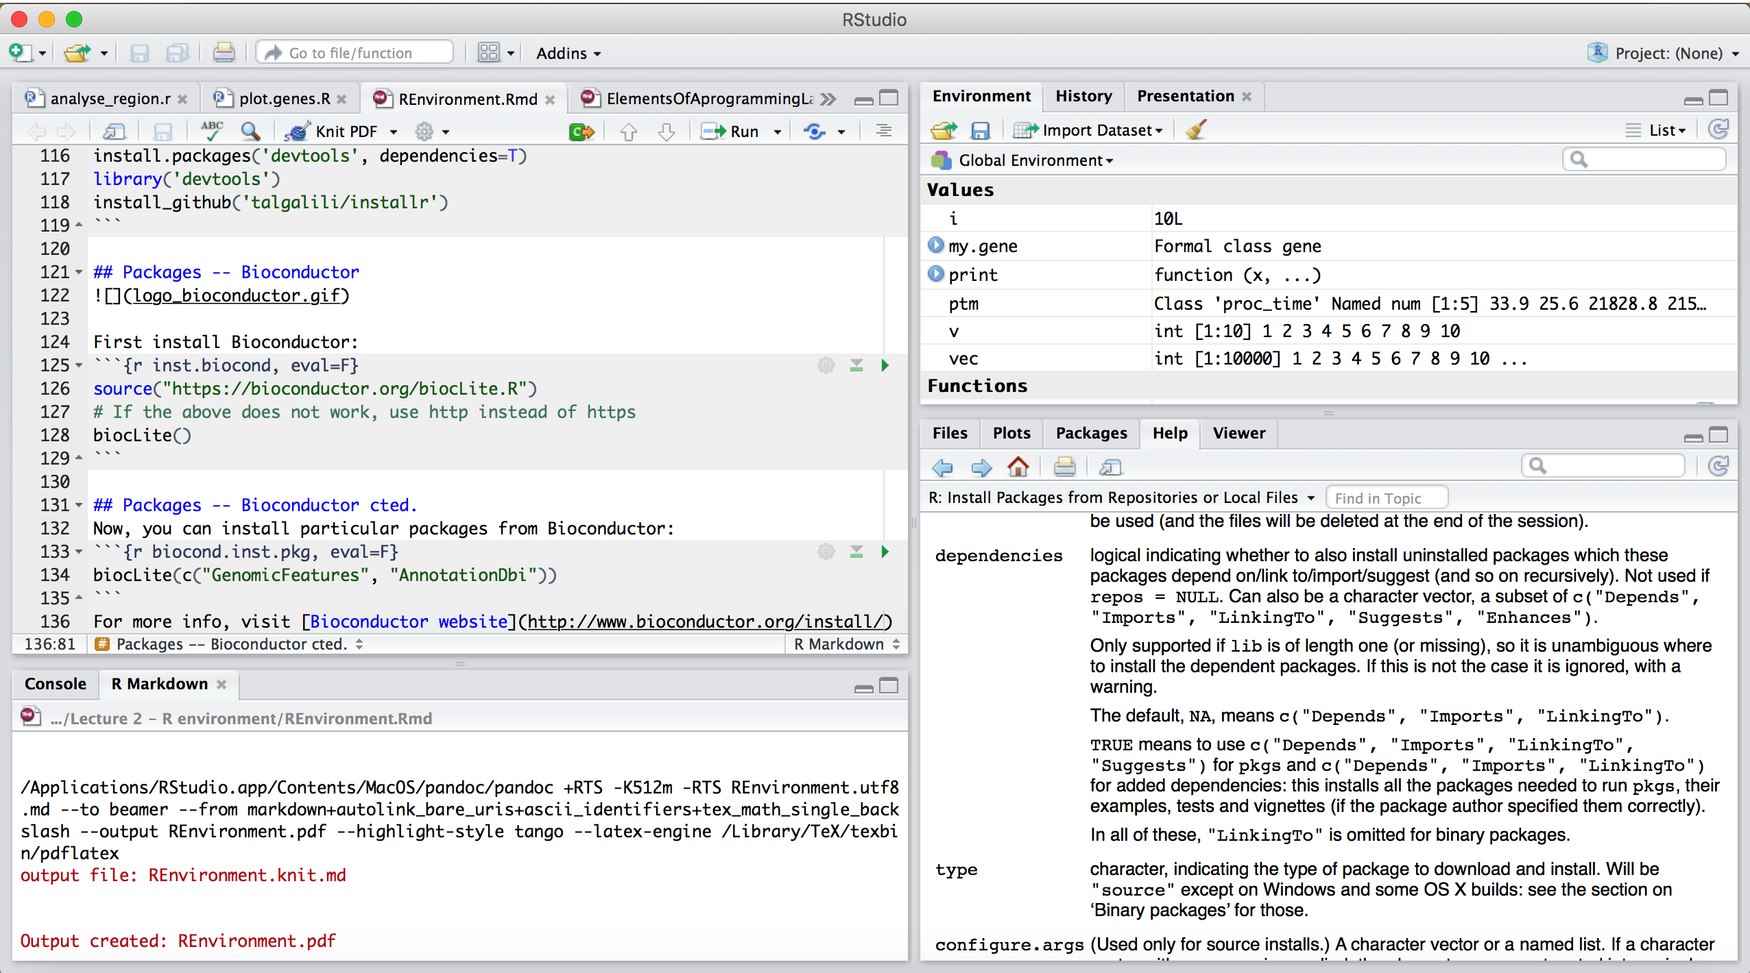Open find and replace with the magnifier icon
The width and height of the screenshot is (1750, 973).
[x=251, y=131]
